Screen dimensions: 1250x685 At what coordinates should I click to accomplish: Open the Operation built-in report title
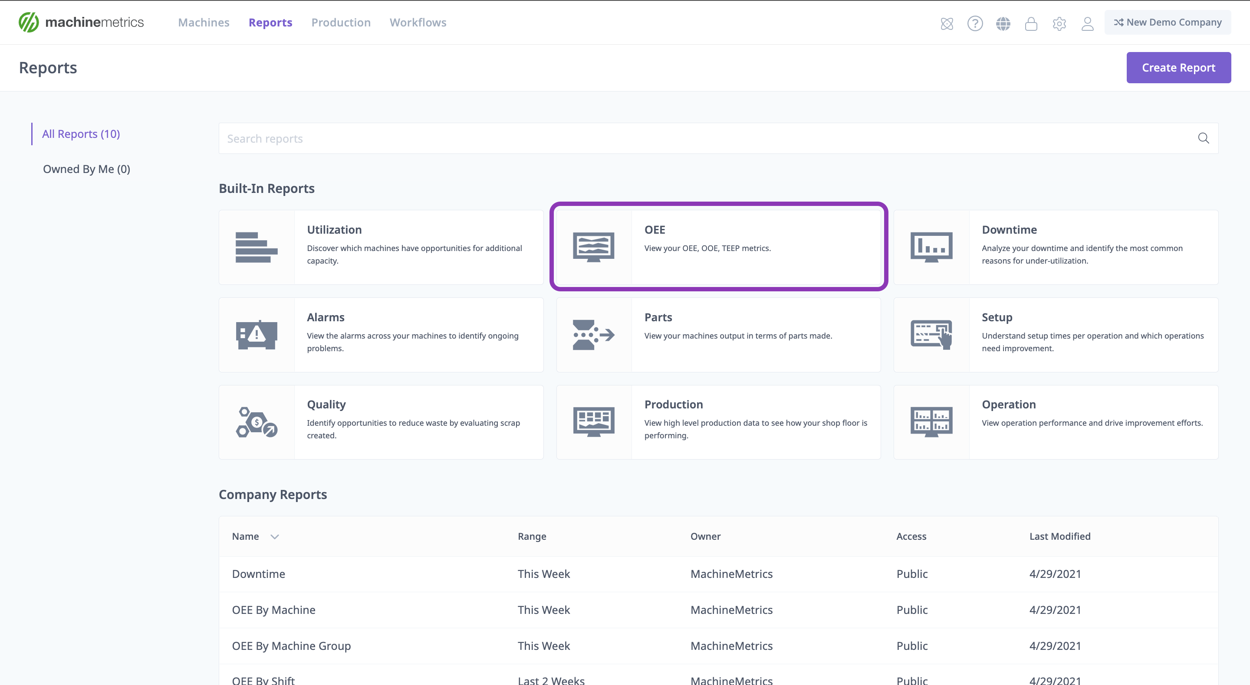click(1009, 404)
